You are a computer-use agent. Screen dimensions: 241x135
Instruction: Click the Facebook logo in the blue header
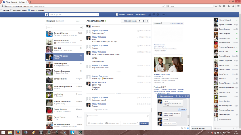pyautogui.click(x=46, y=14)
